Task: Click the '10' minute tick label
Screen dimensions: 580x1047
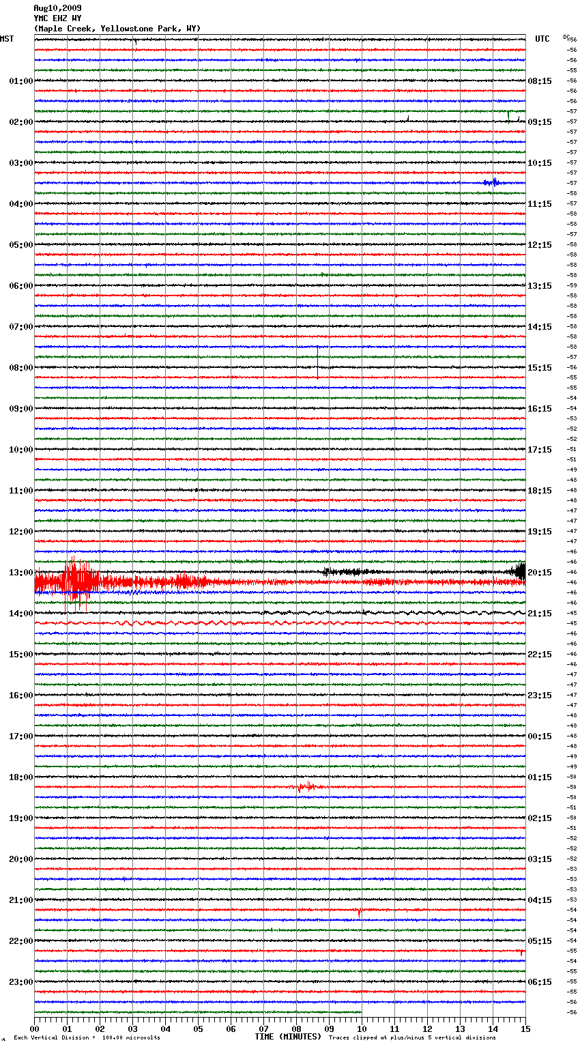Action: pos(362,1029)
